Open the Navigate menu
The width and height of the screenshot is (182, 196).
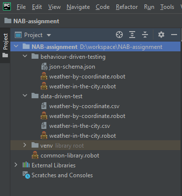pyautogui.click(x=78, y=7)
